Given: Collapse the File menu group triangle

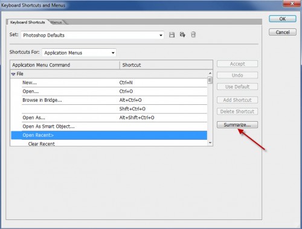Looking at the screenshot, I should point(13,74).
